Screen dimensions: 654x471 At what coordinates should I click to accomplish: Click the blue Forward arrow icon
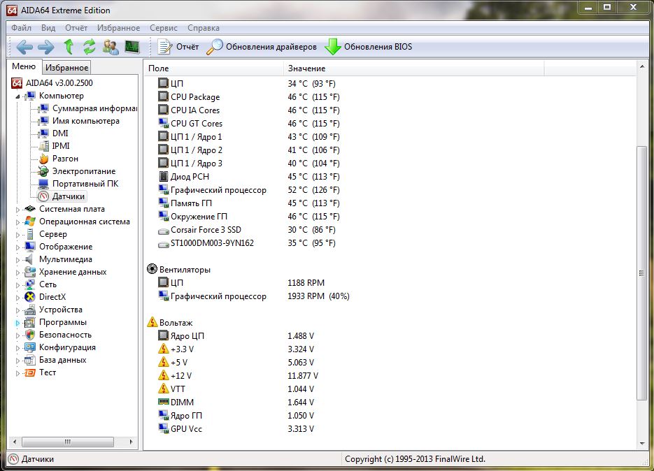pyautogui.click(x=46, y=47)
